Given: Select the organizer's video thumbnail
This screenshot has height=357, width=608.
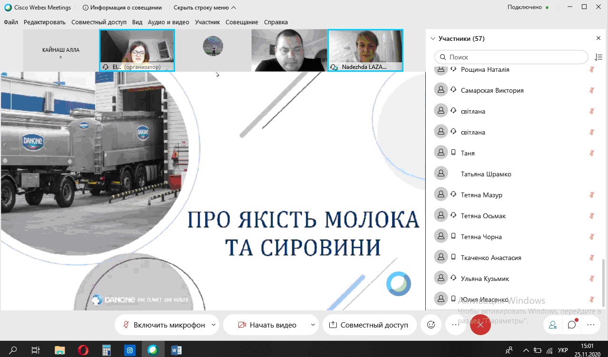Looking at the screenshot, I should 137,50.
